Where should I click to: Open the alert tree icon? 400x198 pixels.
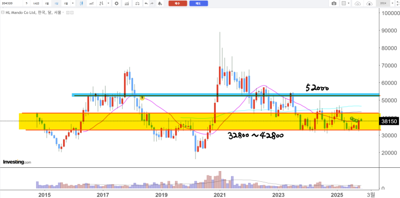pos(160,4)
